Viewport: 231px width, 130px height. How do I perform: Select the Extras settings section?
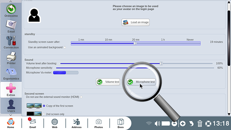[x=11, y=90]
